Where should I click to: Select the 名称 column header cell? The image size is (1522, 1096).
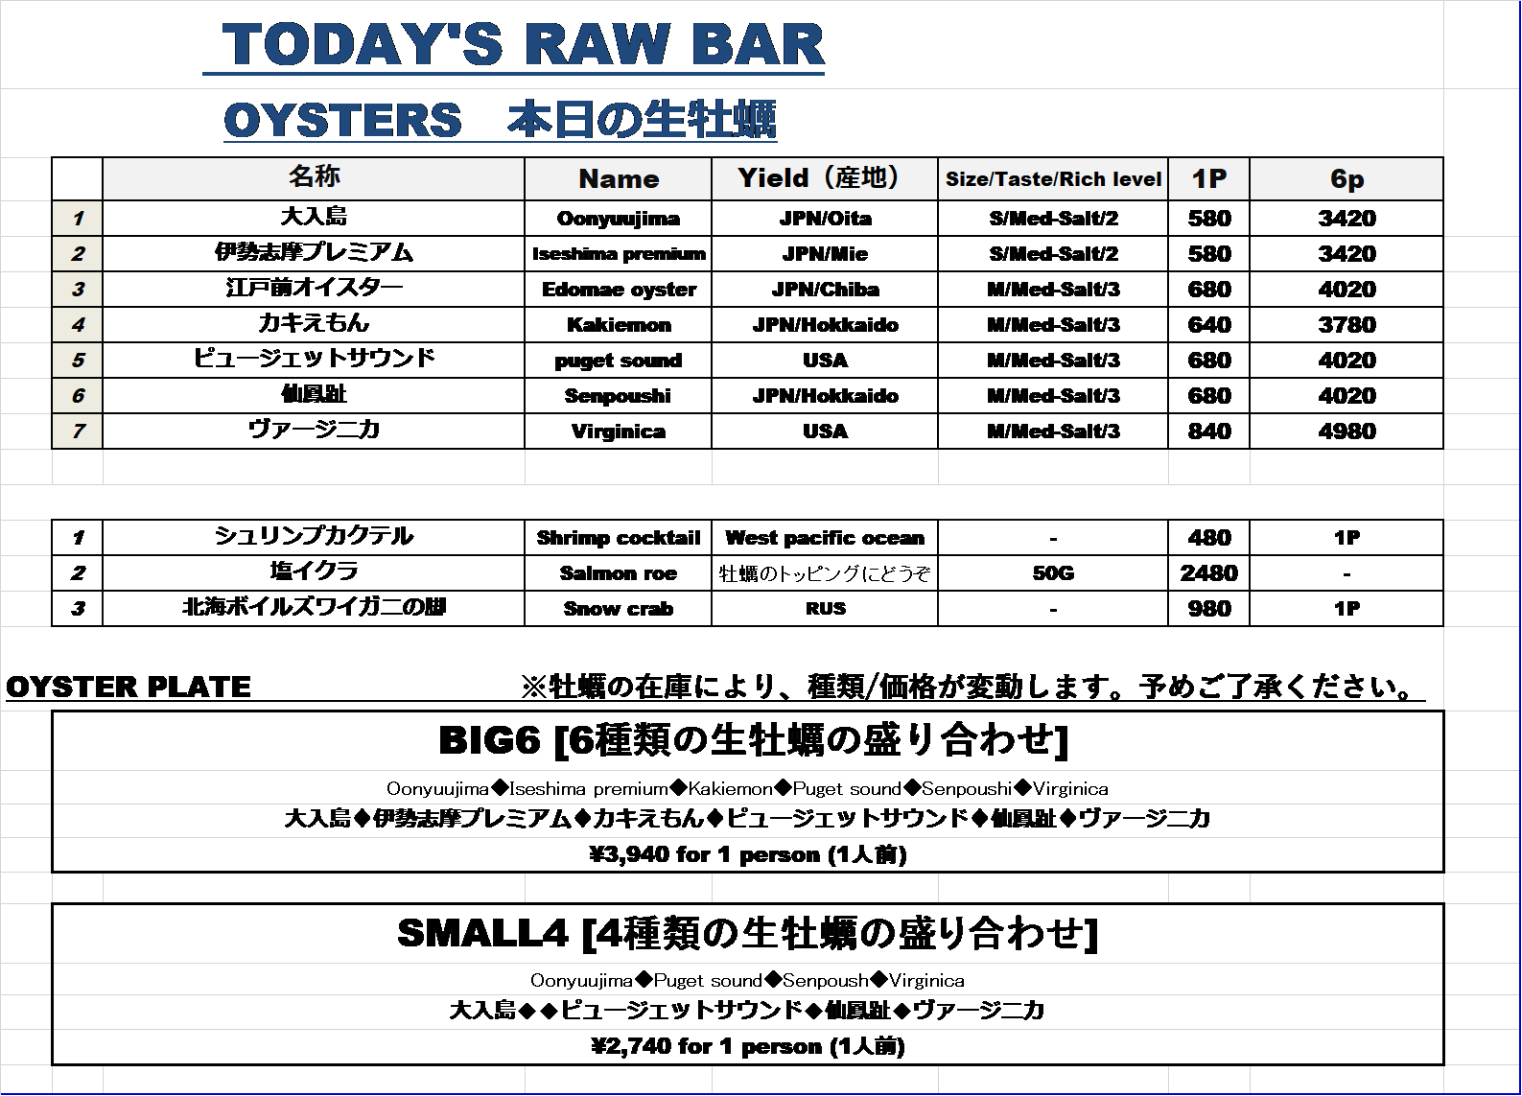pos(314,178)
